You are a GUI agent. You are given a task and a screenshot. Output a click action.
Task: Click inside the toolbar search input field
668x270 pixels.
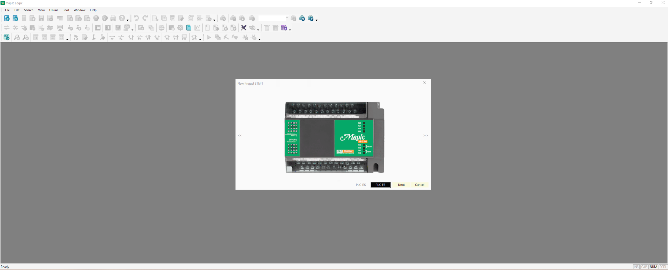click(x=271, y=18)
